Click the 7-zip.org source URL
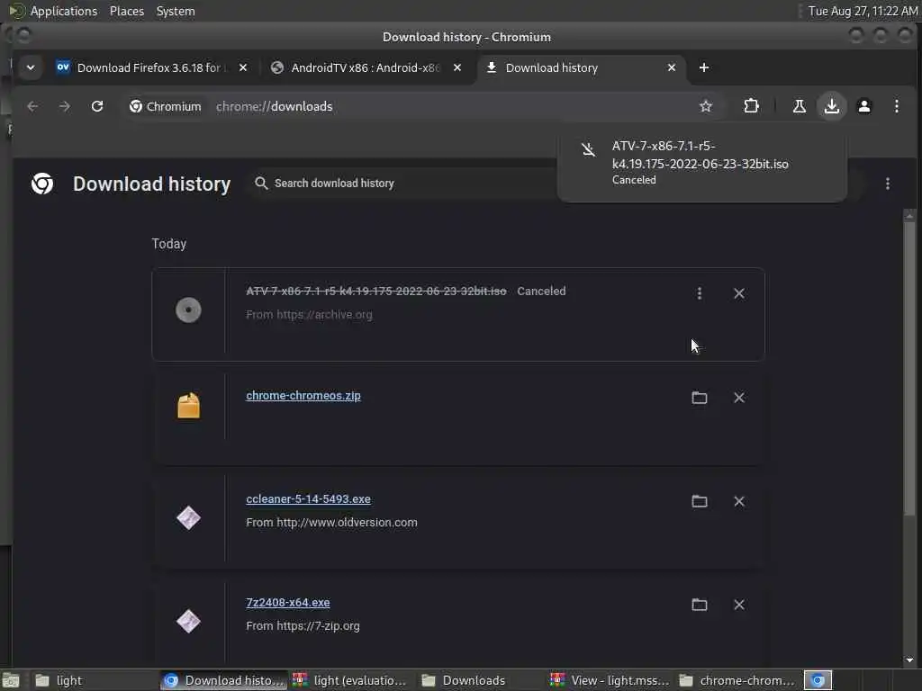Viewport: 922px width, 691px height. click(x=318, y=626)
